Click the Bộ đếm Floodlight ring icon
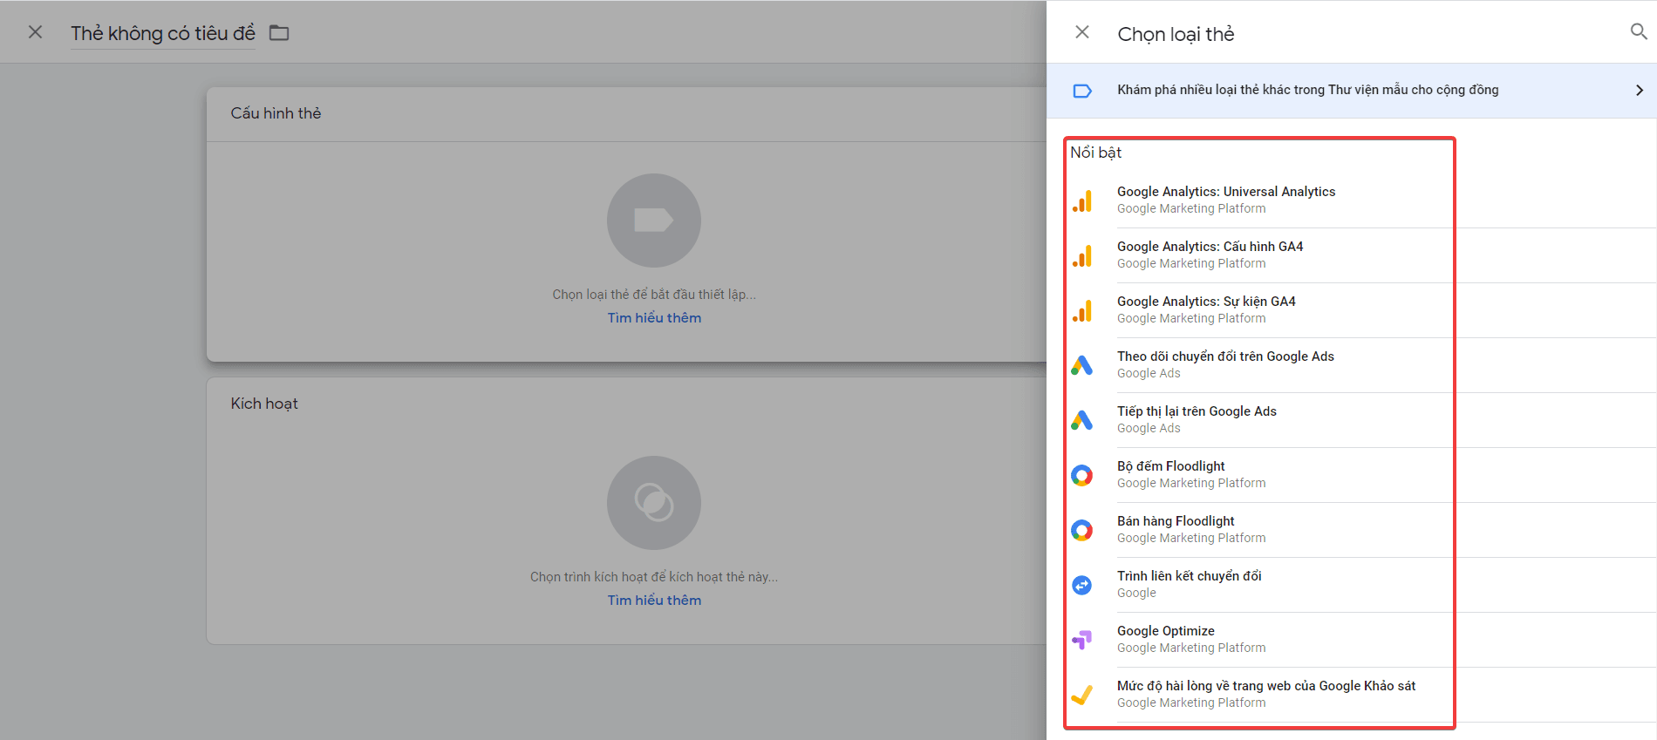This screenshot has height=740, width=1657. tap(1082, 475)
